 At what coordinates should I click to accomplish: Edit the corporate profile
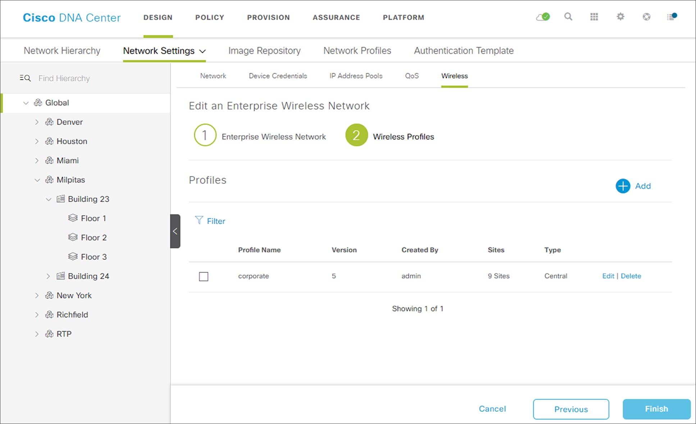point(608,276)
